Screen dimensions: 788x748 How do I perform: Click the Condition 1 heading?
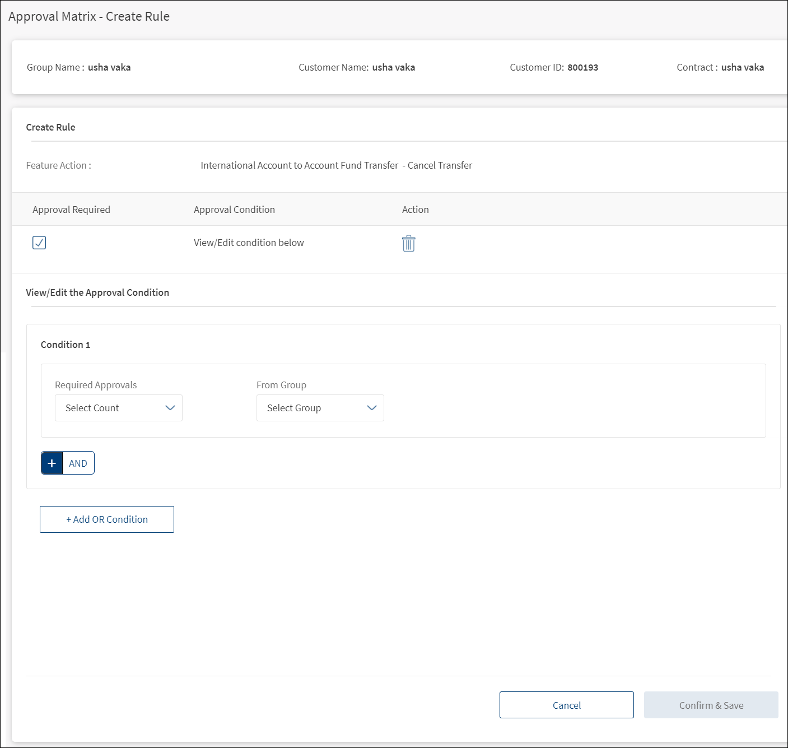(66, 345)
